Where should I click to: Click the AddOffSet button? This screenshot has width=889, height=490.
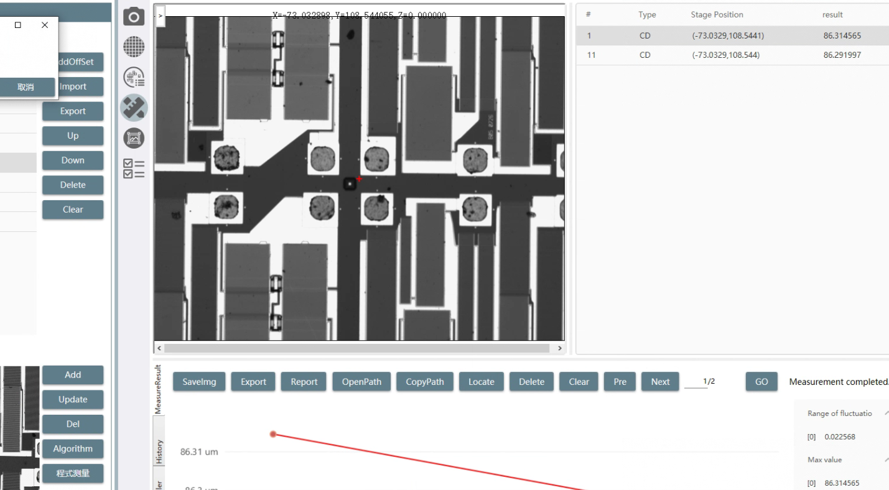click(73, 62)
